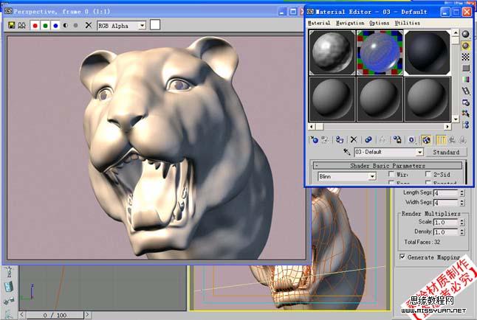Click the white color swatch in render toolbar
The width and height of the screenshot is (477, 320).
155,25
